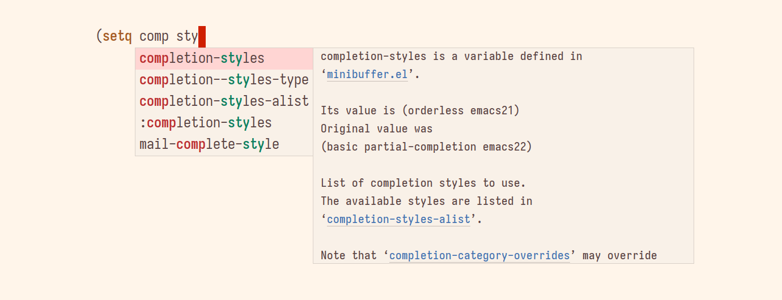782x300 pixels.
Task: Click the typed text "sty"
Action: pyautogui.click(x=187, y=37)
